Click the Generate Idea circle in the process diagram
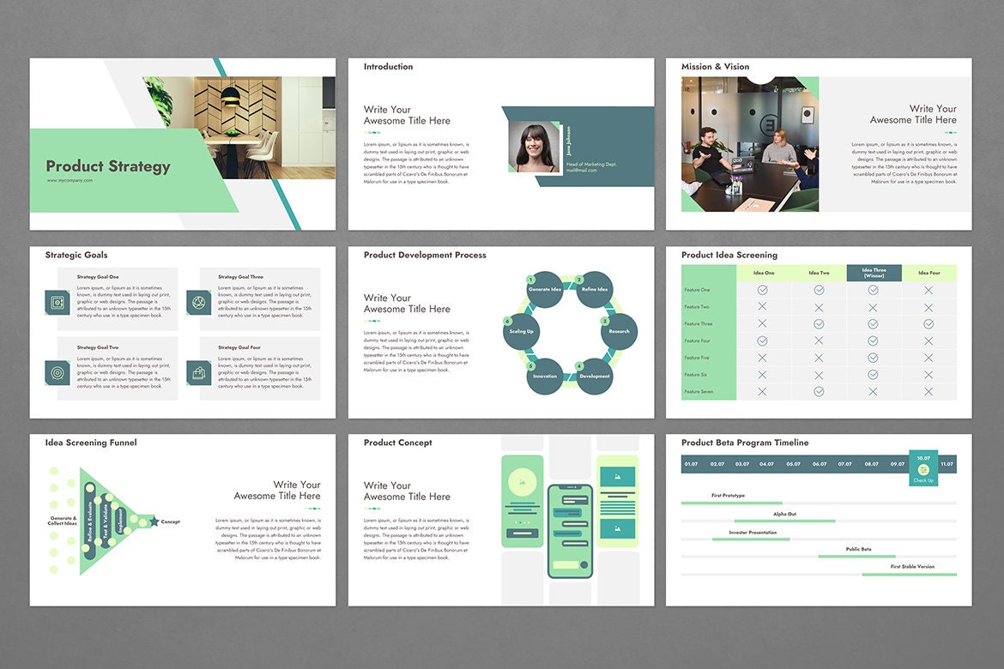The width and height of the screenshot is (1004, 669). coord(543,289)
